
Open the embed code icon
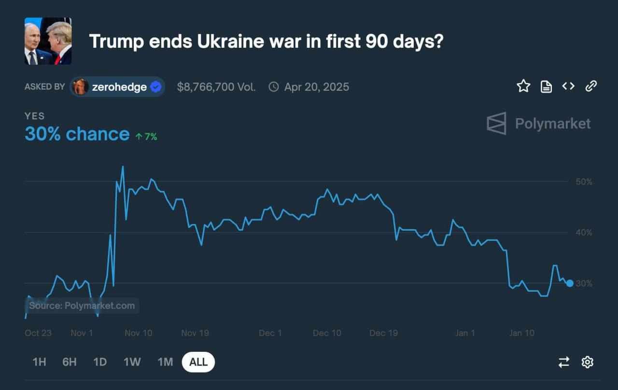pyautogui.click(x=568, y=86)
